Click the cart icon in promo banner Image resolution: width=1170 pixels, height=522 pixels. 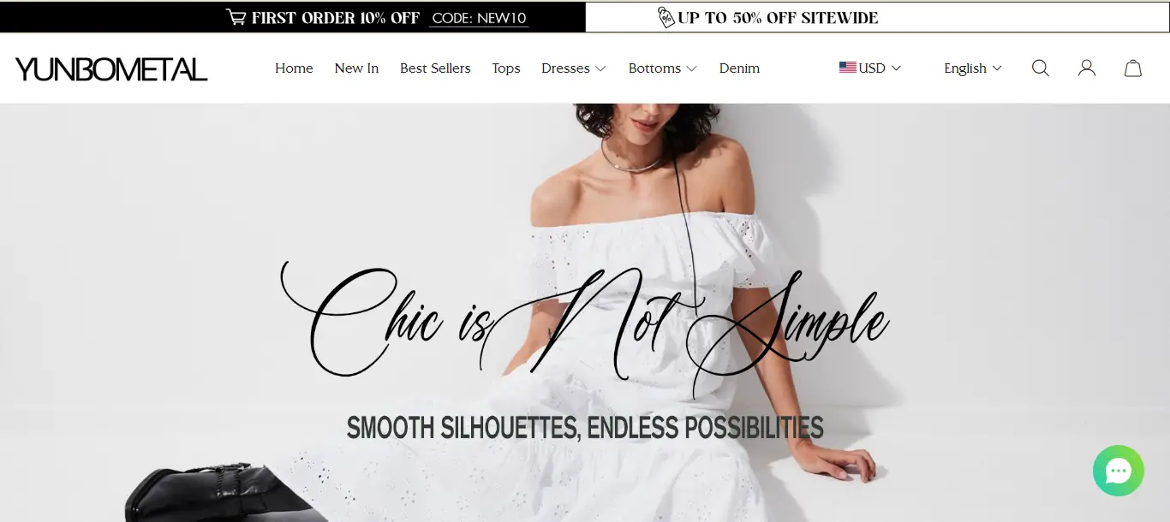(x=236, y=17)
